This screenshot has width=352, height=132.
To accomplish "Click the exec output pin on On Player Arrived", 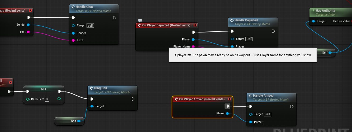I will [x=228, y=106].
